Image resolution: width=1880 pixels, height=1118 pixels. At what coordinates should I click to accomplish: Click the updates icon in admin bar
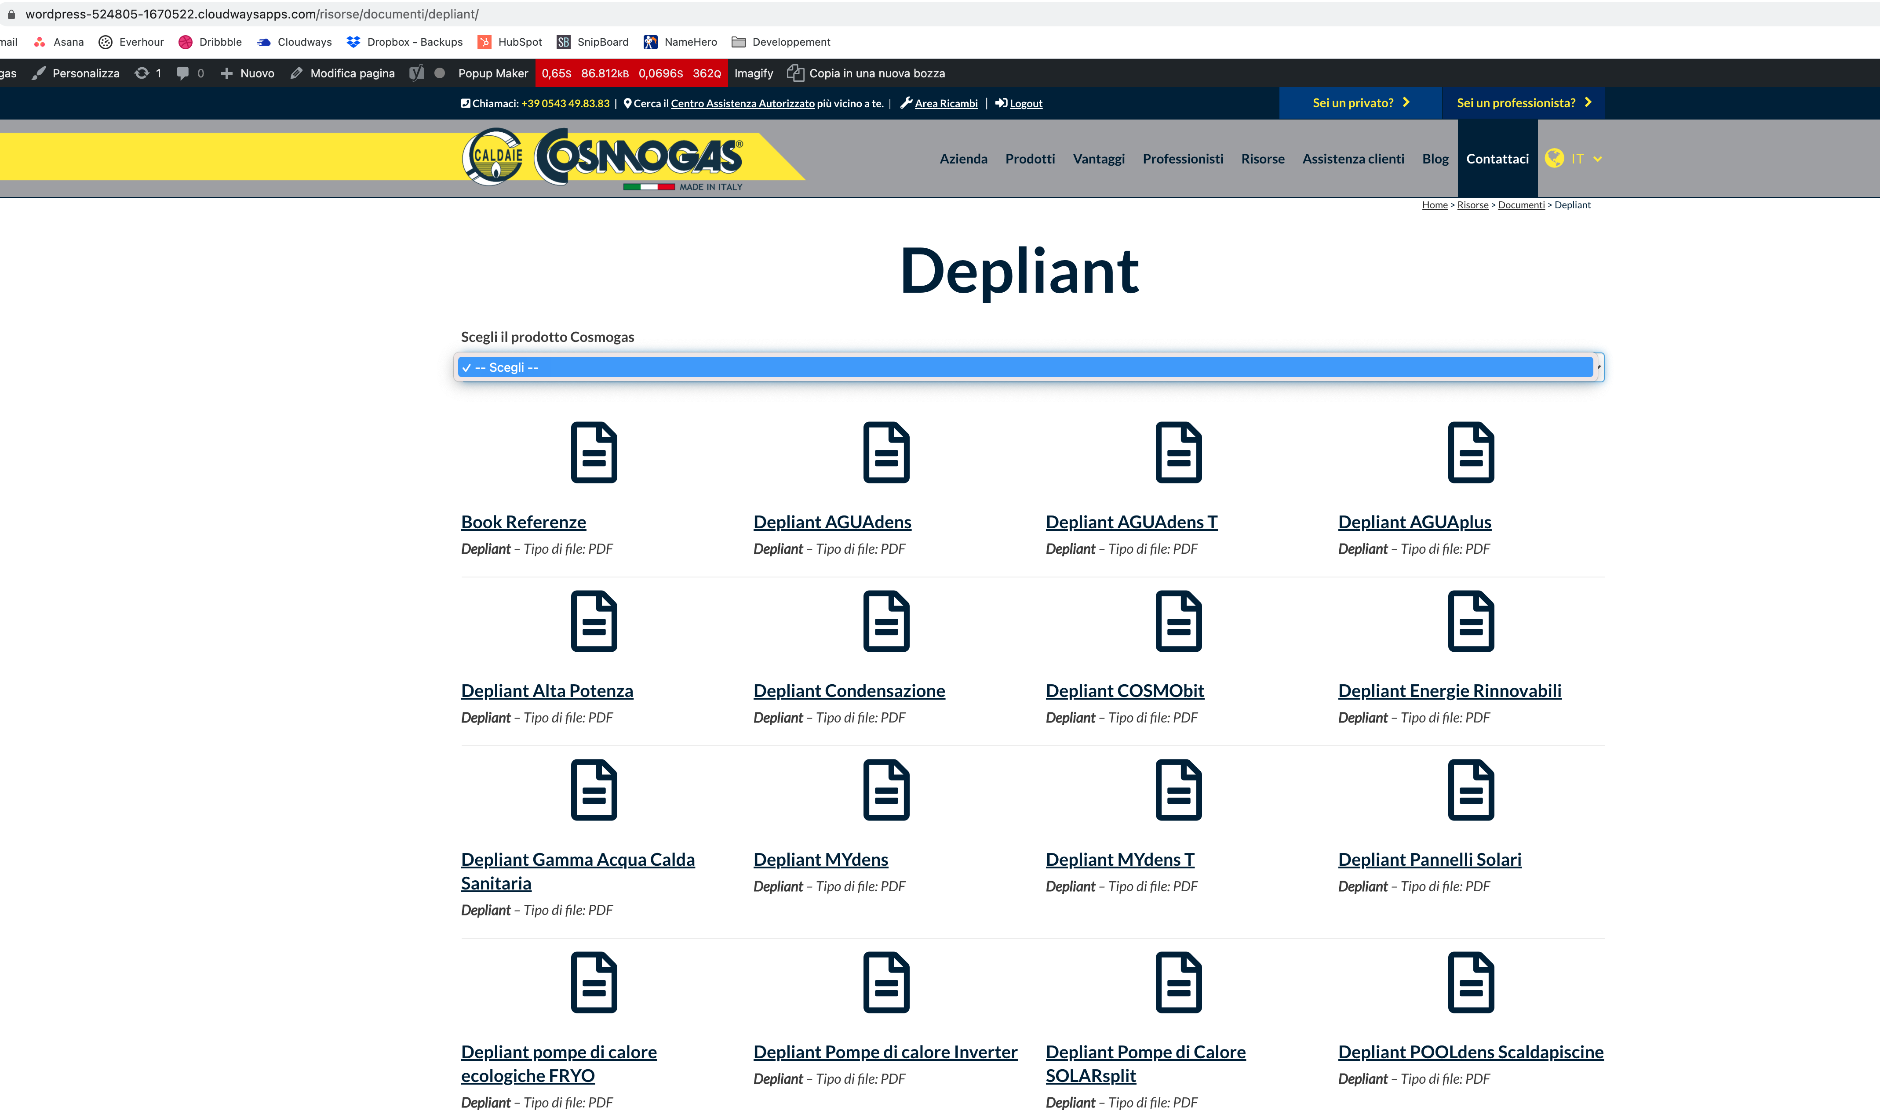[142, 73]
